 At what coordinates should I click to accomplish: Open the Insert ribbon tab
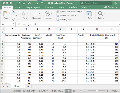click(x=18, y=7)
